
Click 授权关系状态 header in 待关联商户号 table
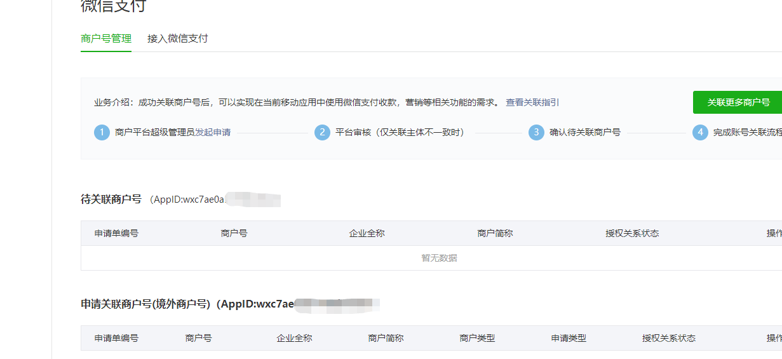(632, 233)
